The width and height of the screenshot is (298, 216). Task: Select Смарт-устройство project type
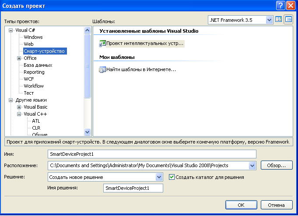coord(45,51)
